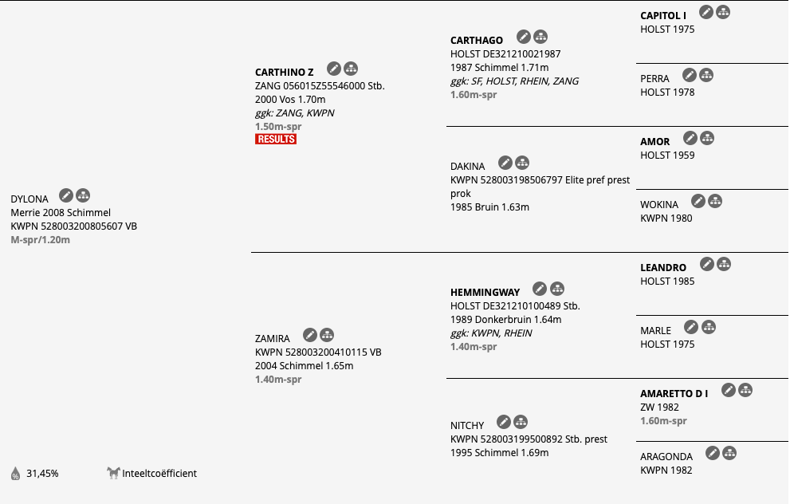Open the HEMMINGWAY horse name link

485,293
